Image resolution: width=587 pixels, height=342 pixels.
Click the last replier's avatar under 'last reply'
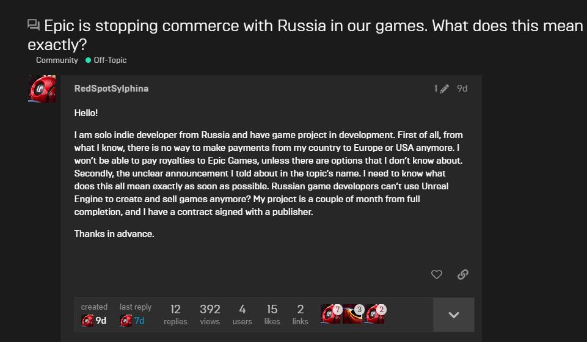pyautogui.click(x=126, y=321)
